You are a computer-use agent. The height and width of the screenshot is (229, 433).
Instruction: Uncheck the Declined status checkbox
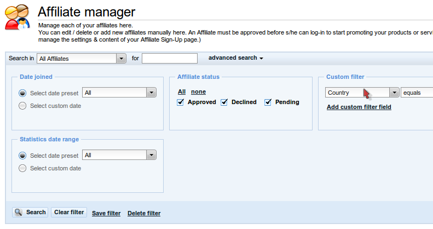point(224,102)
